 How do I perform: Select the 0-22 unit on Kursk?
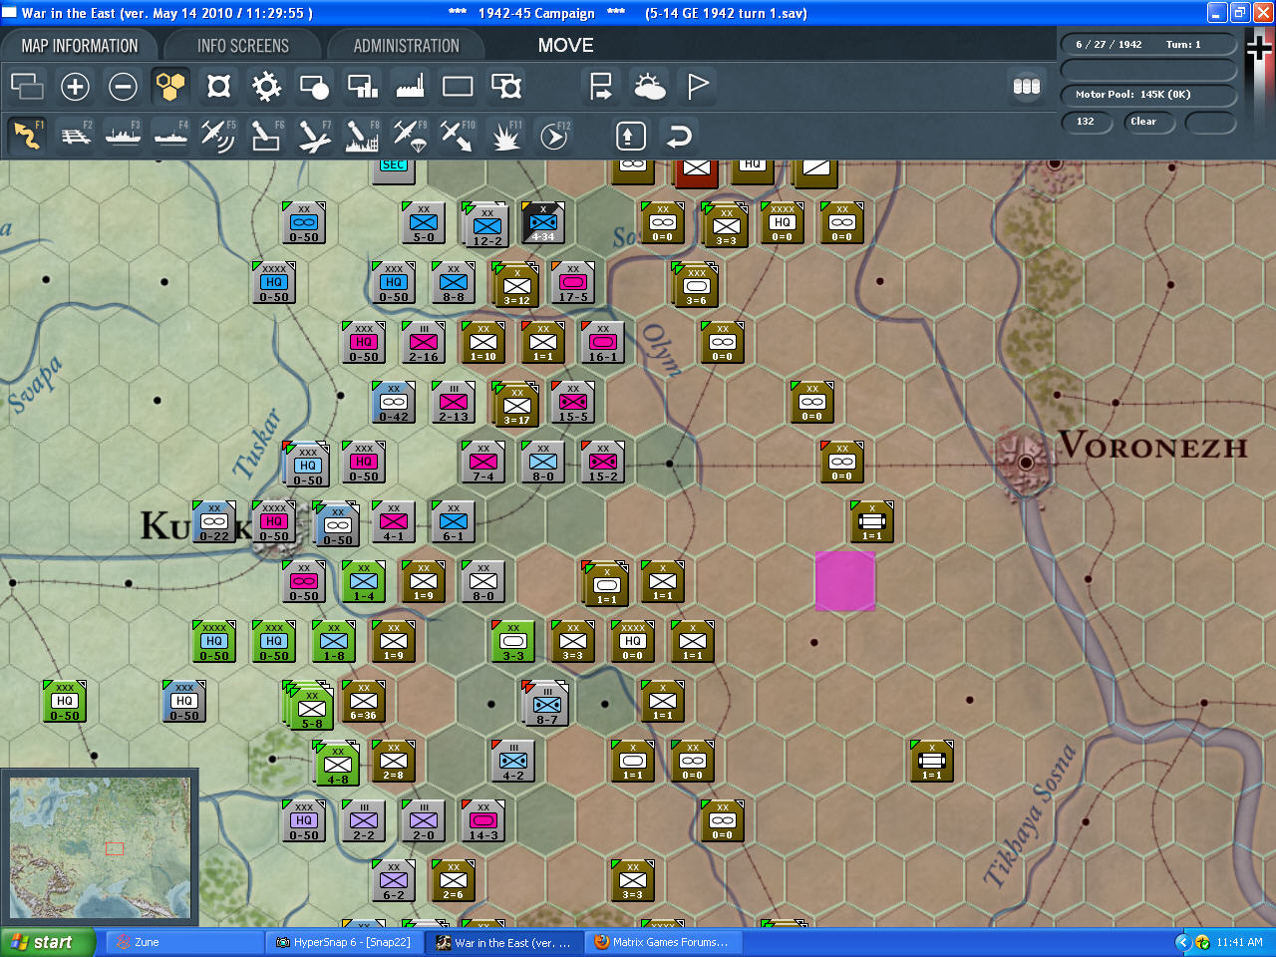pos(214,522)
